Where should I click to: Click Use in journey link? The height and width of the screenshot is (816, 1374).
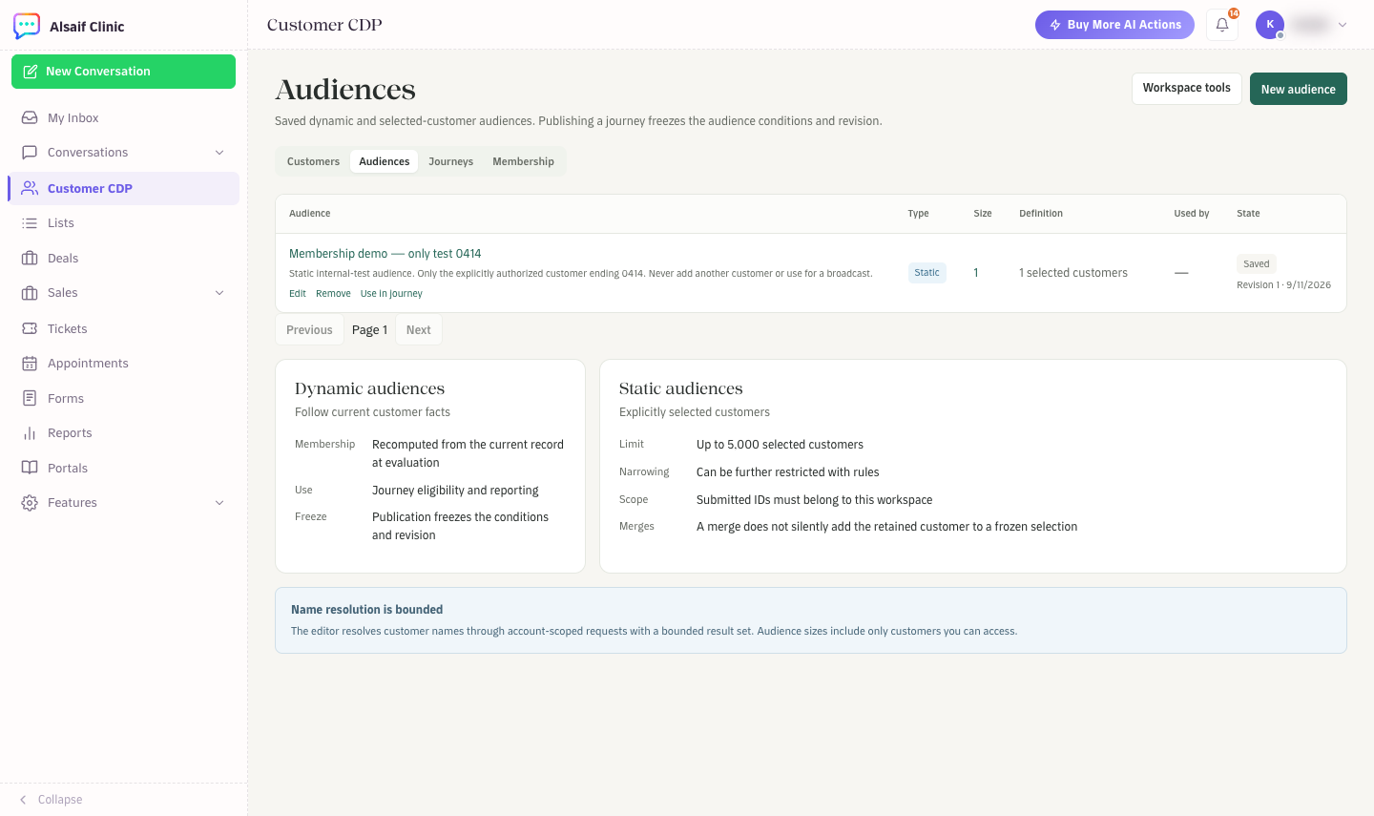pos(391,294)
